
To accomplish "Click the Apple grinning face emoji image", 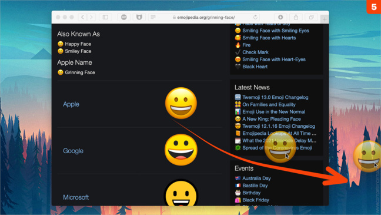I will coord(181,103).
